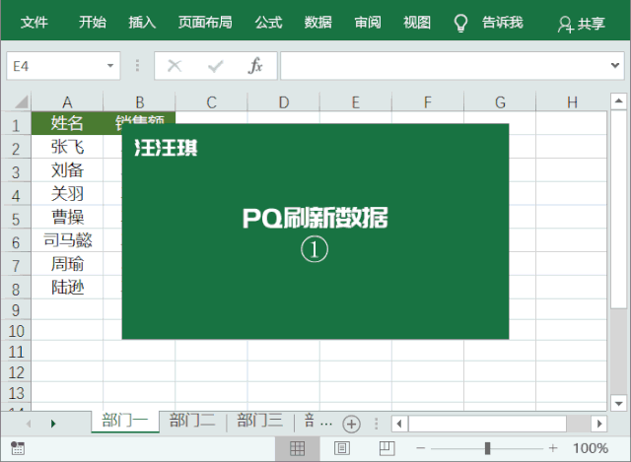This screenshot has height=462, width=631.
Task: Switch to the 部门二 sheet tab
Action: pos(192,421)
